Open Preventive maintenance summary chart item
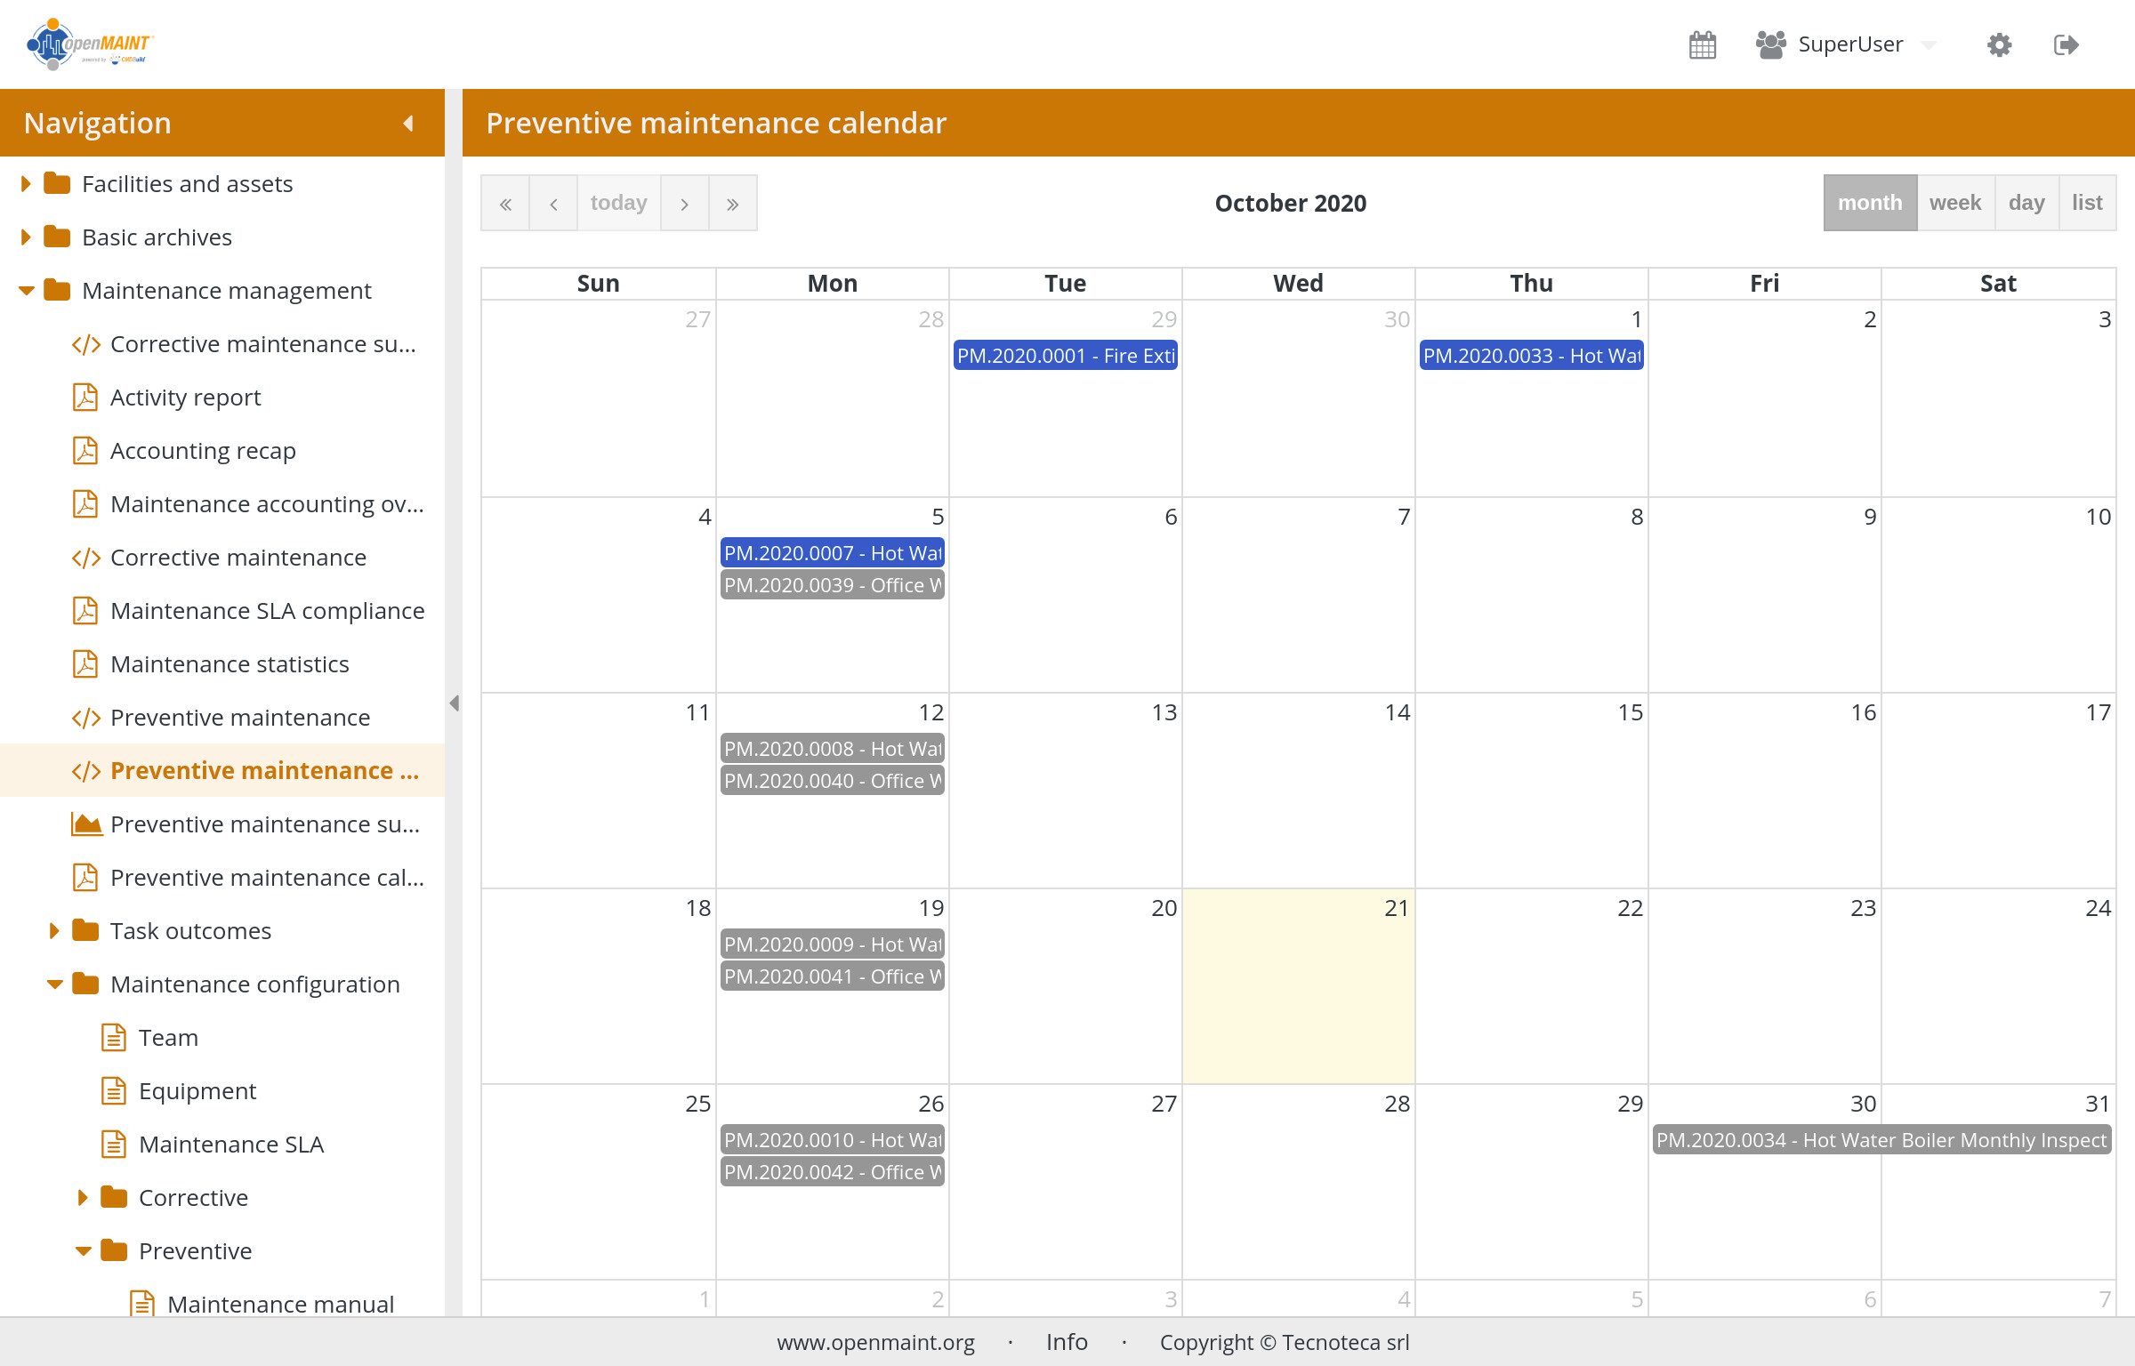This screenshot has width=2135, height=1366. pos(264,824)
